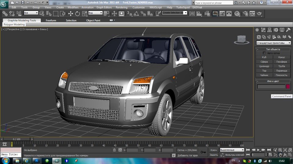This screenshot has height=164, width=293.
Task: Open the Layer Manager icon
Action: [207, 14]
